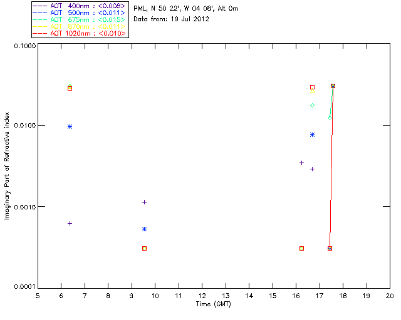
Task: Click x-axis tick label 19
Action: pos(367,296)
